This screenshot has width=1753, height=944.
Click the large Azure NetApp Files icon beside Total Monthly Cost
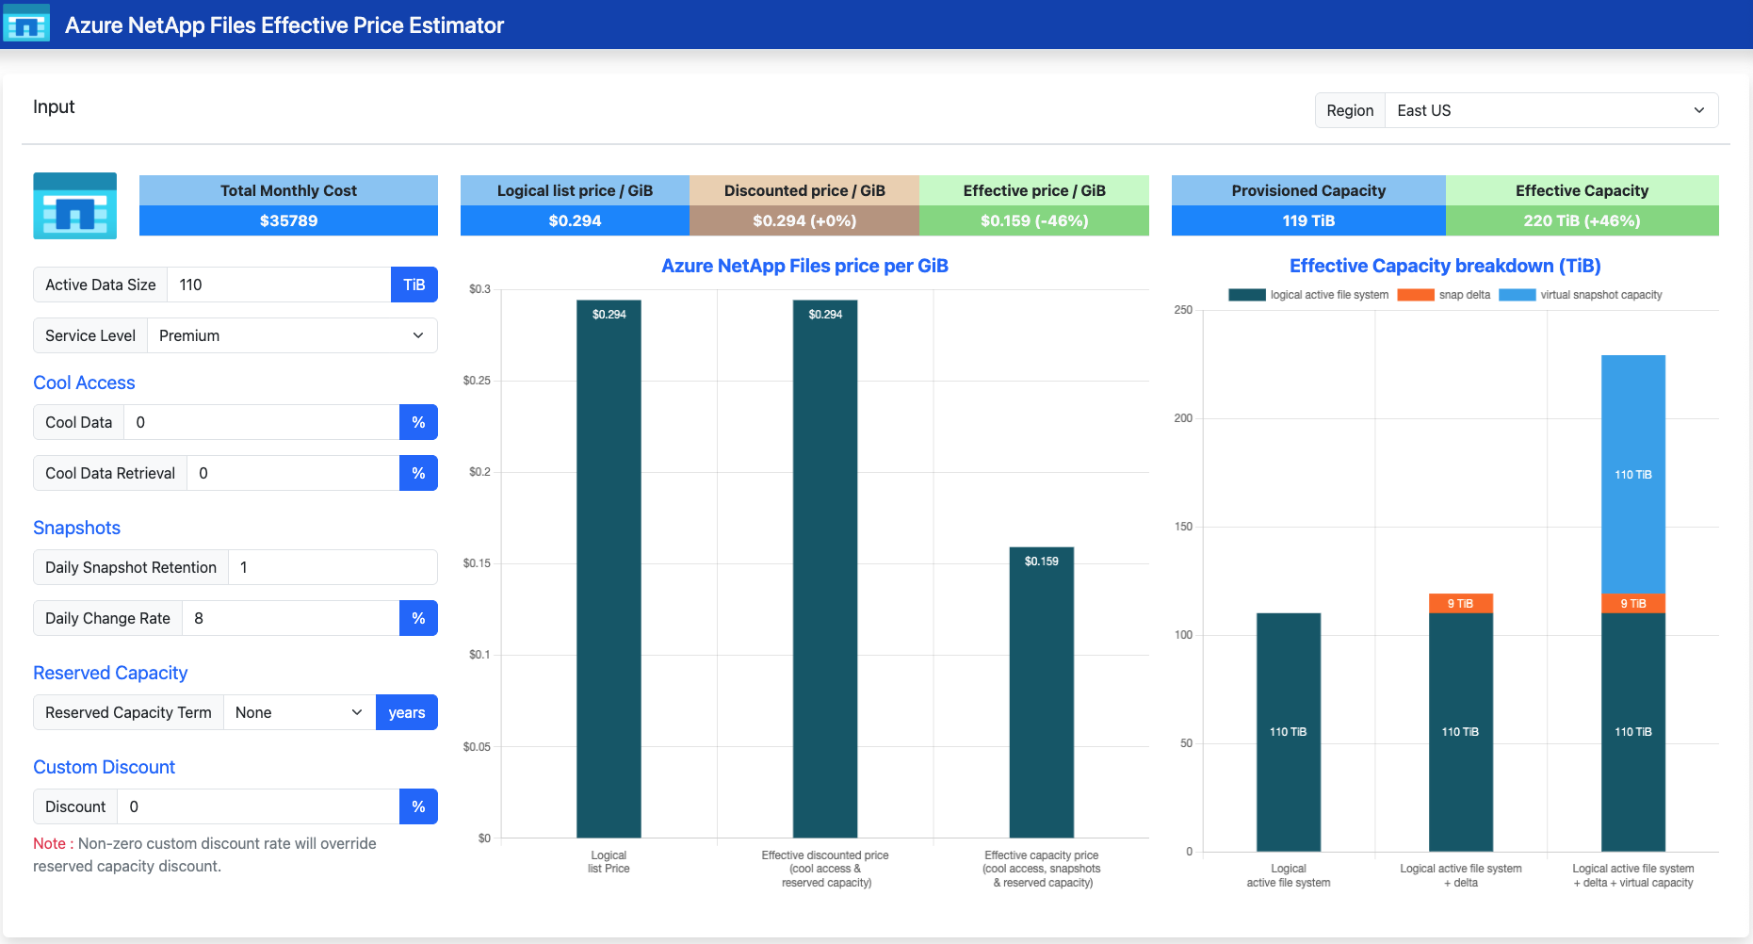point(75,205)
